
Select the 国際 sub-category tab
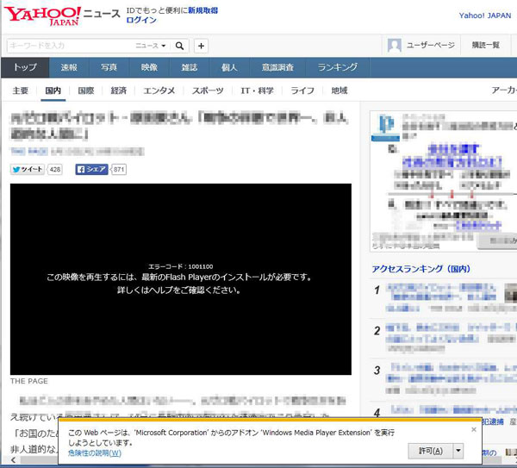point(85,90)
